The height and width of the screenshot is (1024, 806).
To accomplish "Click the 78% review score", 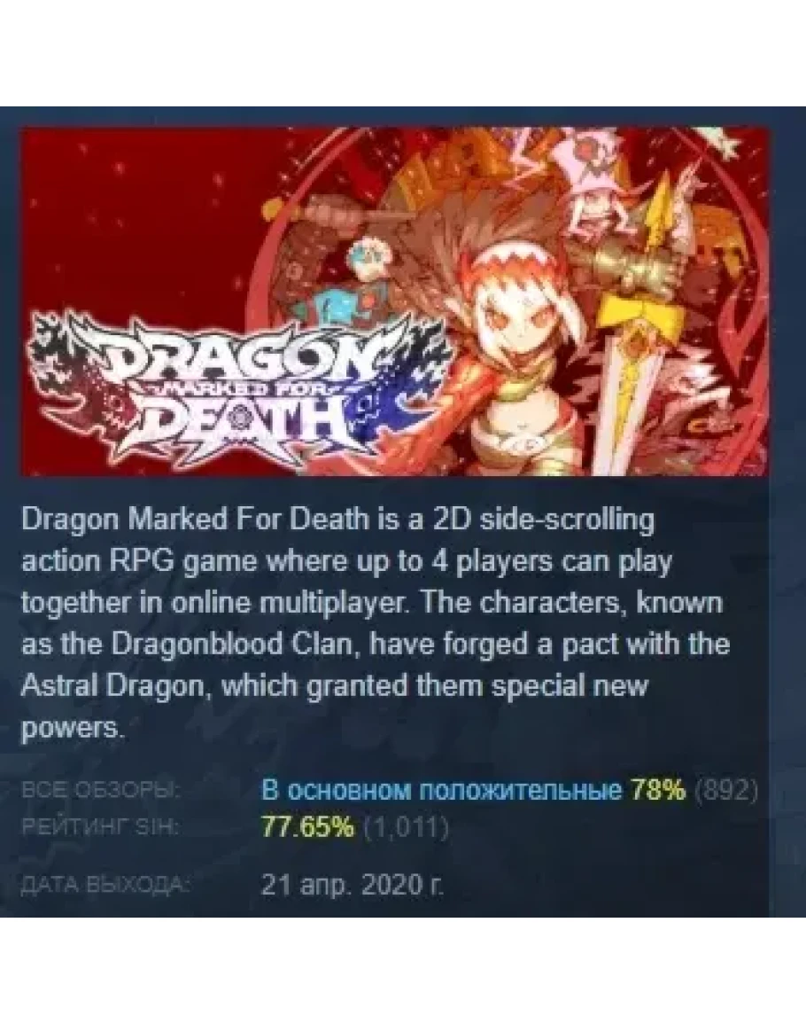I will tap(658, 791).
